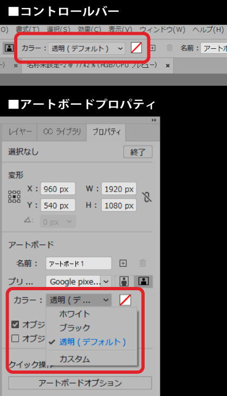227x396 pixels.
Task: Switch to the CC ライブラリ tab
Action: click(62, 132)
